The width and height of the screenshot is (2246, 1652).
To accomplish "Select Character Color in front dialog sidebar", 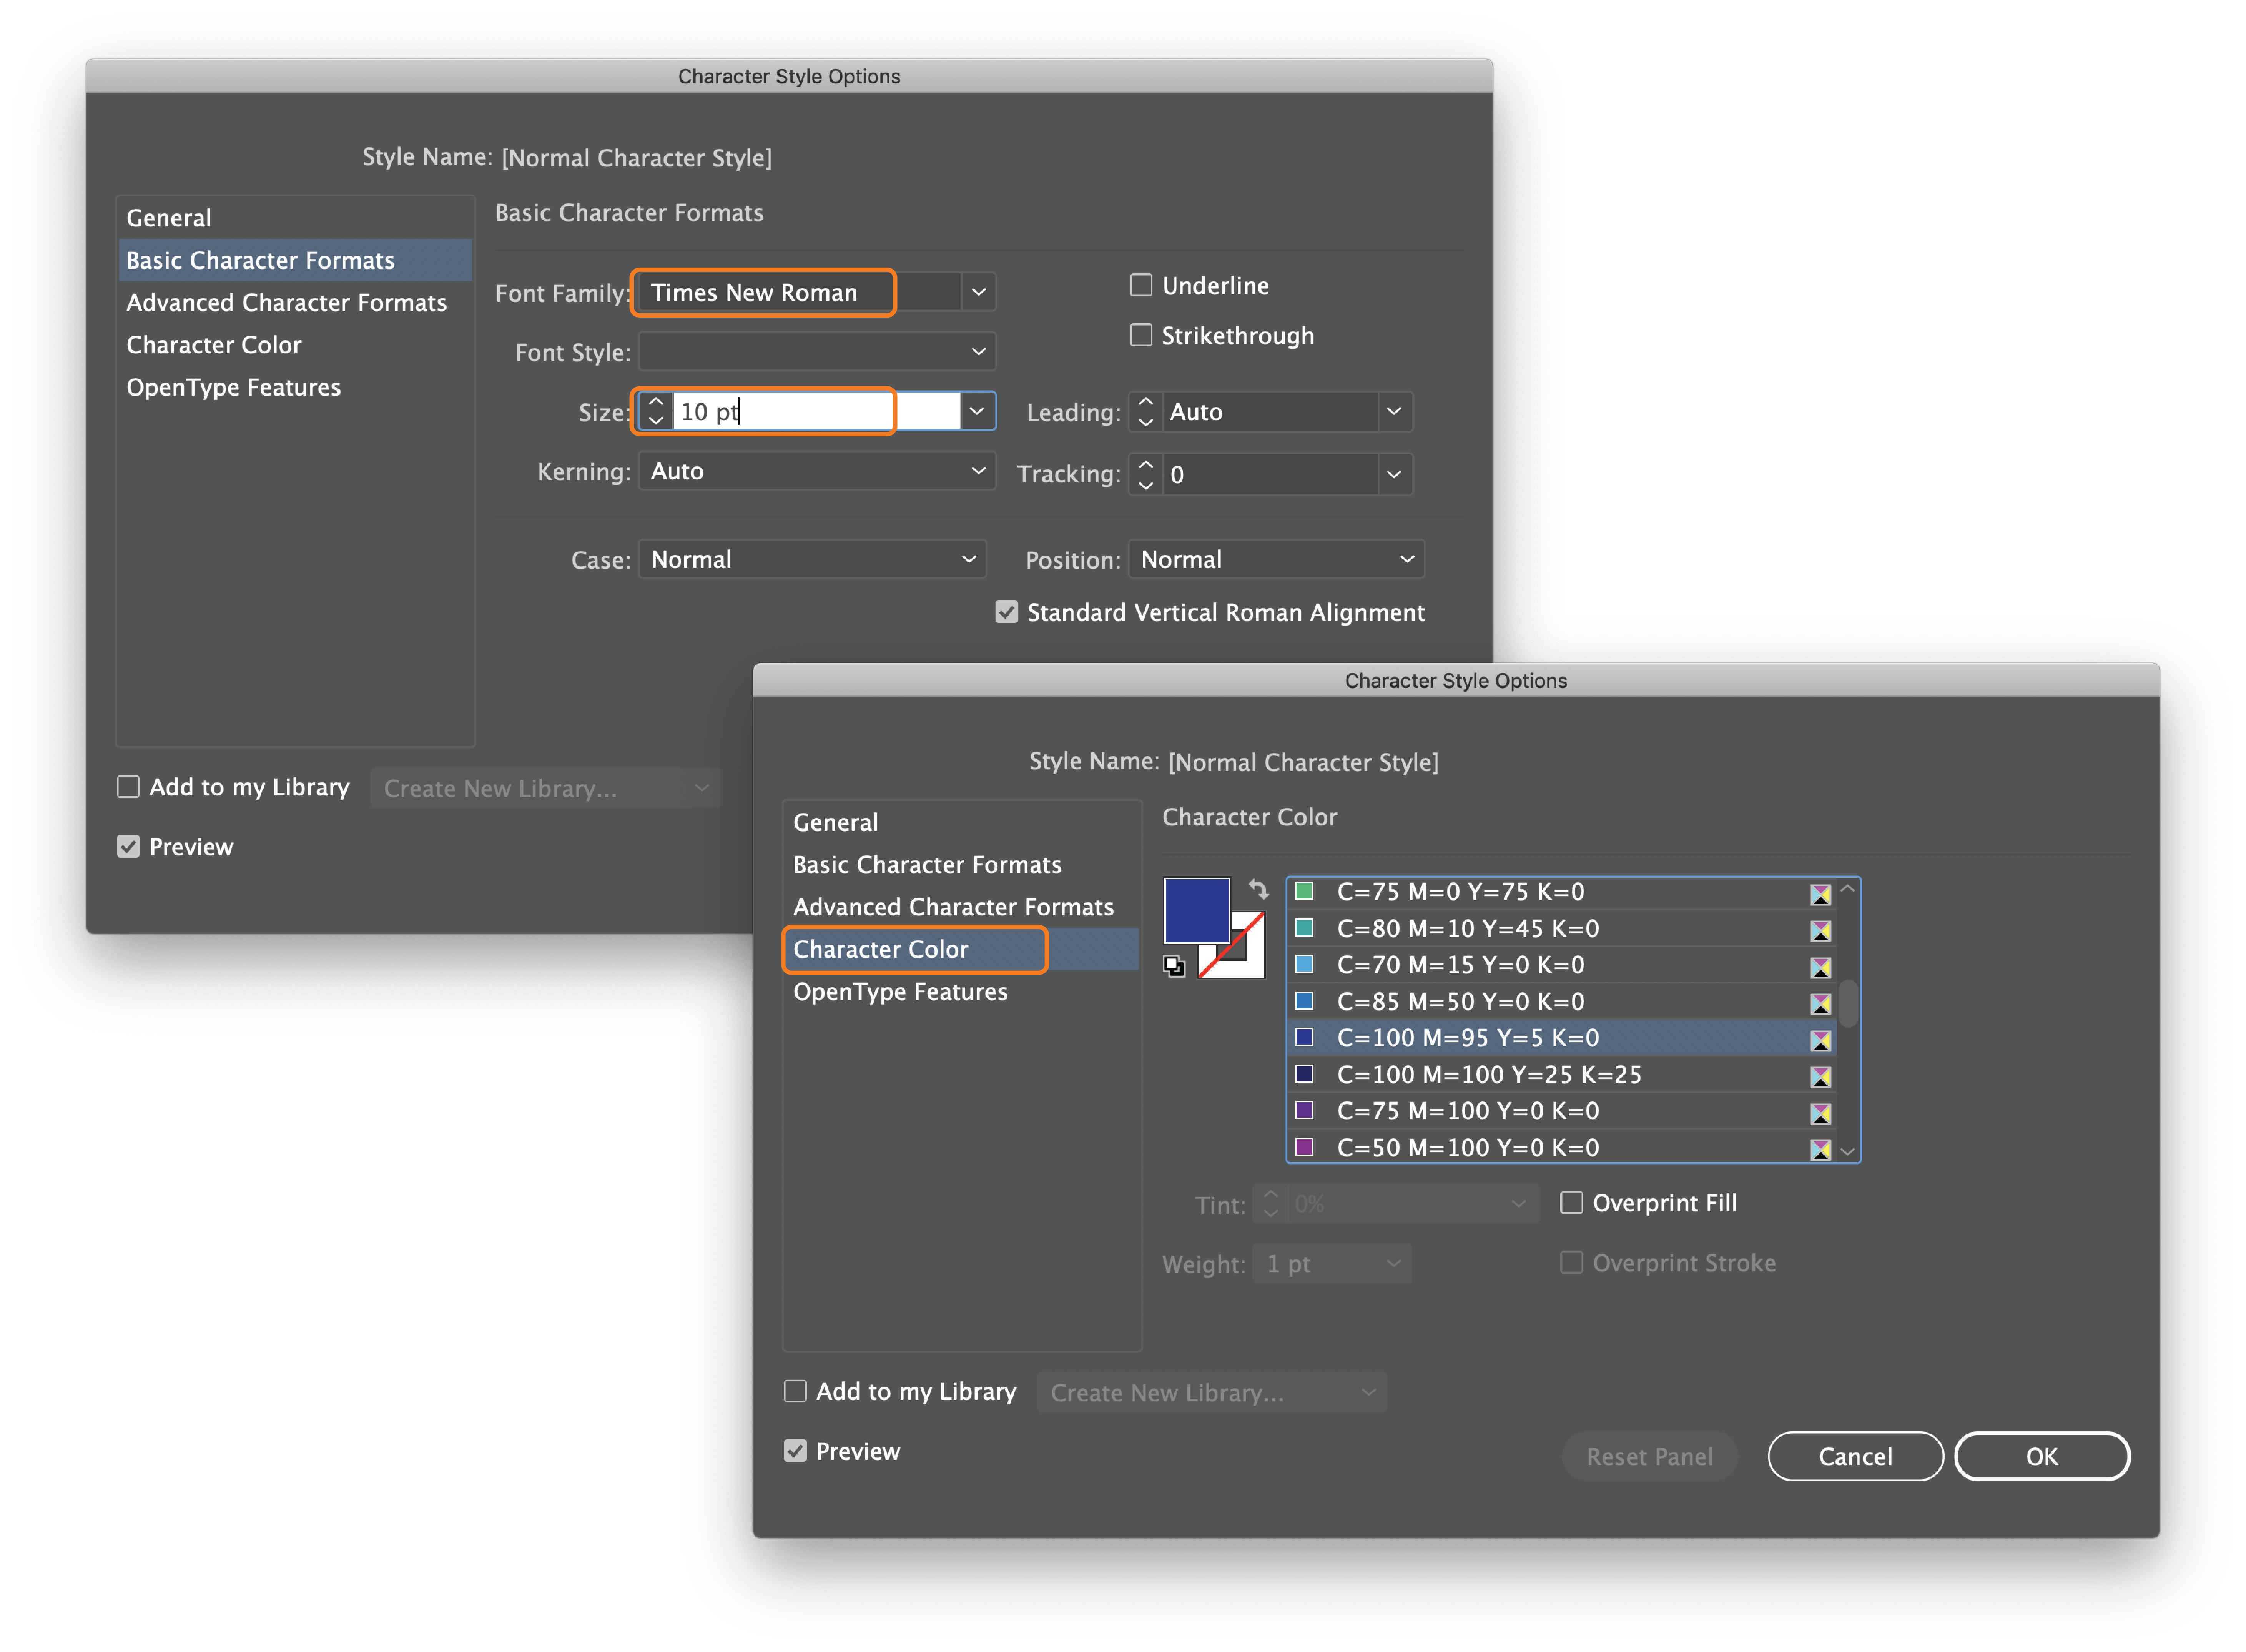I will (x=962, y=949).
